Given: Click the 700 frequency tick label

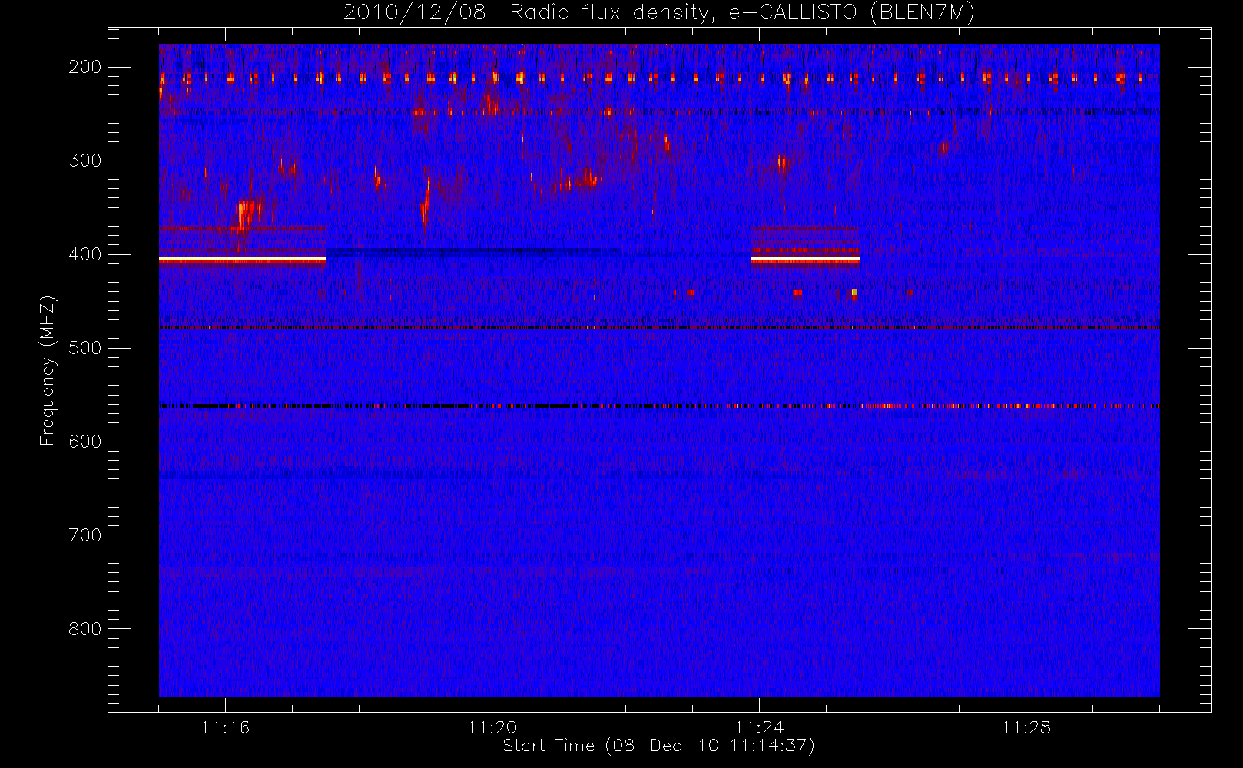Looking at the screenshot, I should [x=85, y=535].
